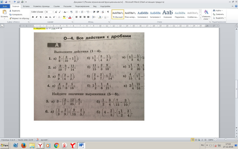
Task: Open the File (Файл) tab
Action: (x=5, y=6)
